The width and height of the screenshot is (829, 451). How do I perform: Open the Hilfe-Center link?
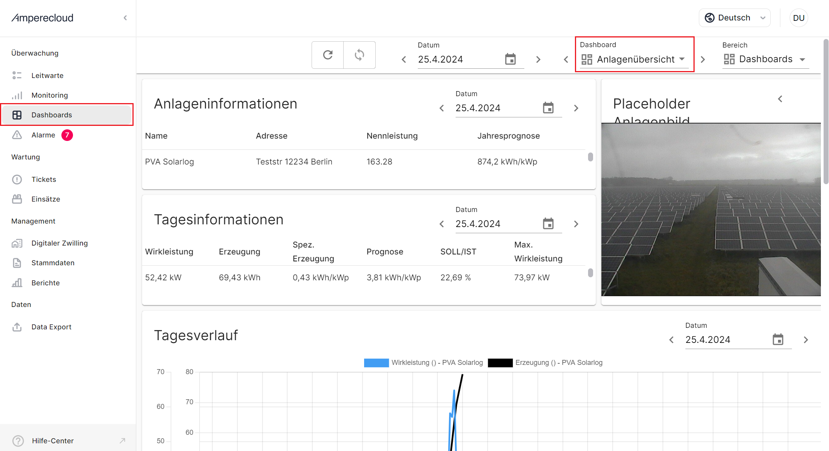(x=53, y=441)
